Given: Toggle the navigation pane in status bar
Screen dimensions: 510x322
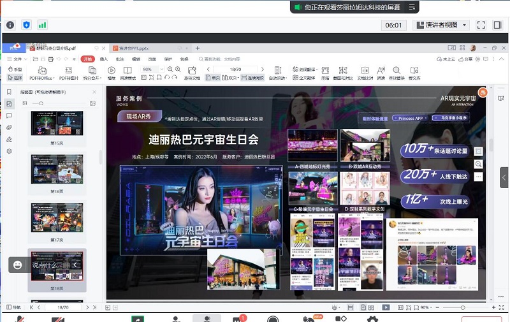Looking at the screenshot, I should [x=13, y=307].
